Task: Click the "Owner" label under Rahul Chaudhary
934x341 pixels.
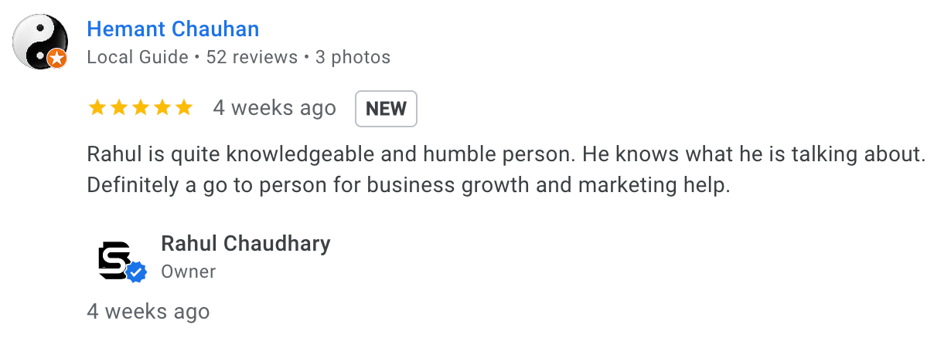Action: [188, 272]
